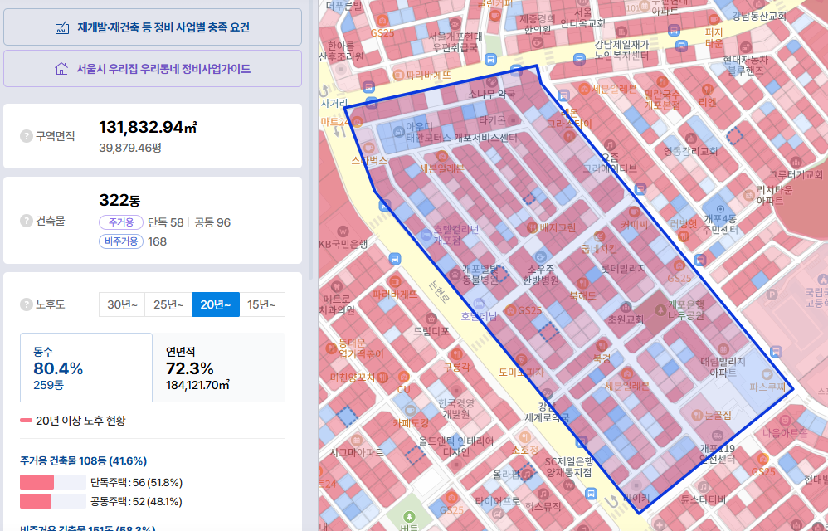
Task: Click the 비주거용 tag pill
Action: [x=121, y=241]
